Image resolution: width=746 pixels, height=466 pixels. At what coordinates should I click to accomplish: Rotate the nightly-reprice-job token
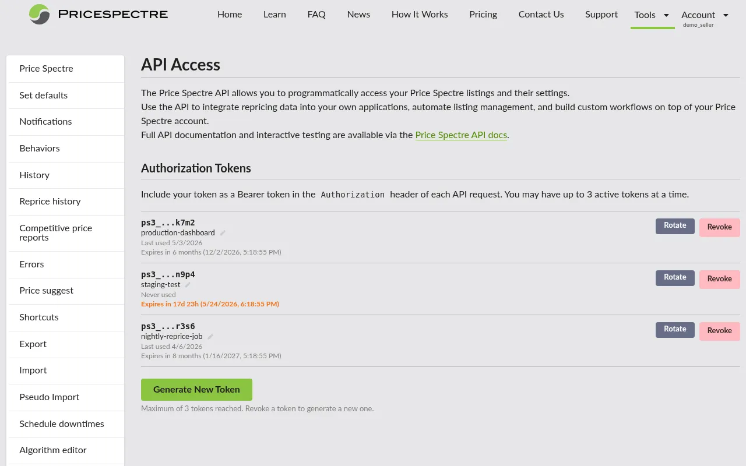tap(675, 330)
